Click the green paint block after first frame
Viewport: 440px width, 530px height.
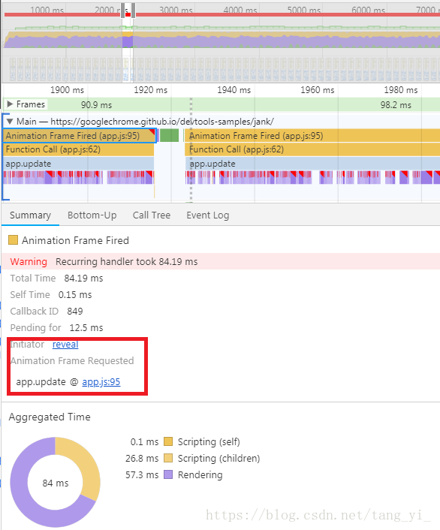(x=169, y=136)
